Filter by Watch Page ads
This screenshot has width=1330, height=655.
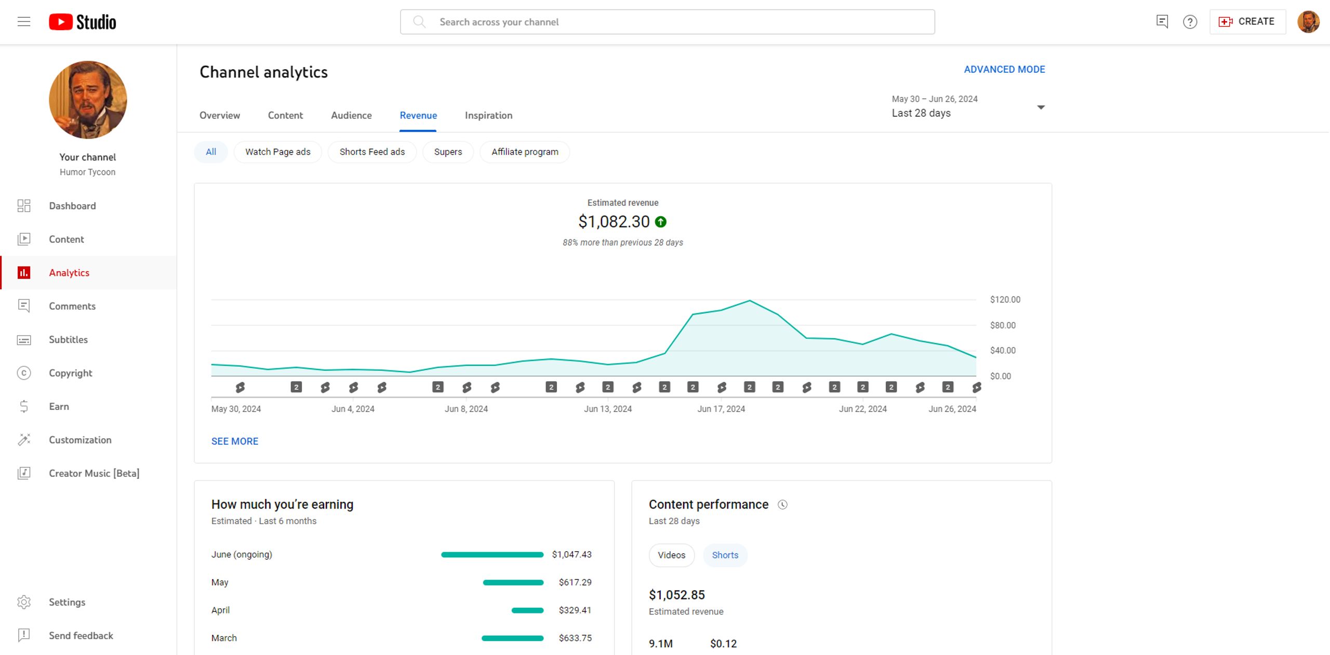tap(278, 152)
